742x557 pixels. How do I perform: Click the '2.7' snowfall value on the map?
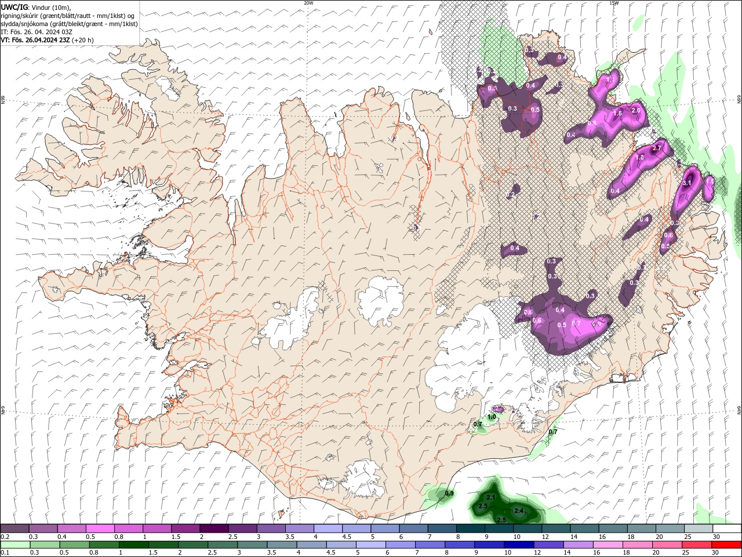click(x=657, y=149)
